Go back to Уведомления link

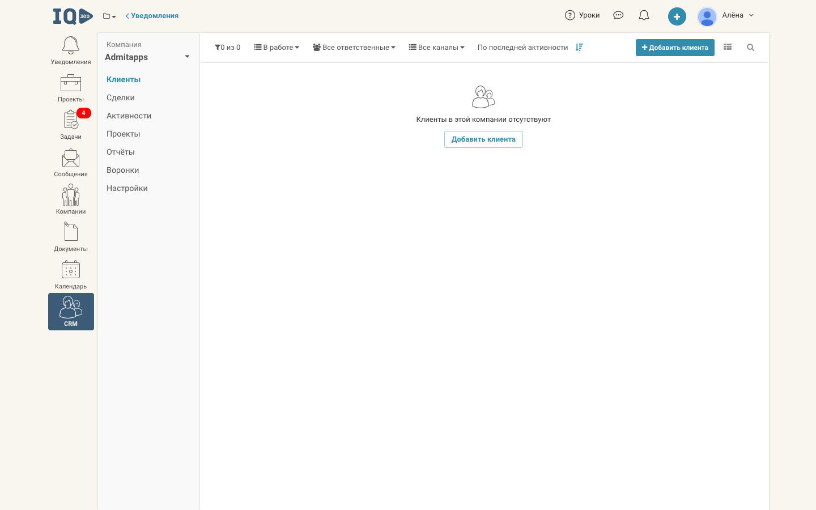pos(152,16)
